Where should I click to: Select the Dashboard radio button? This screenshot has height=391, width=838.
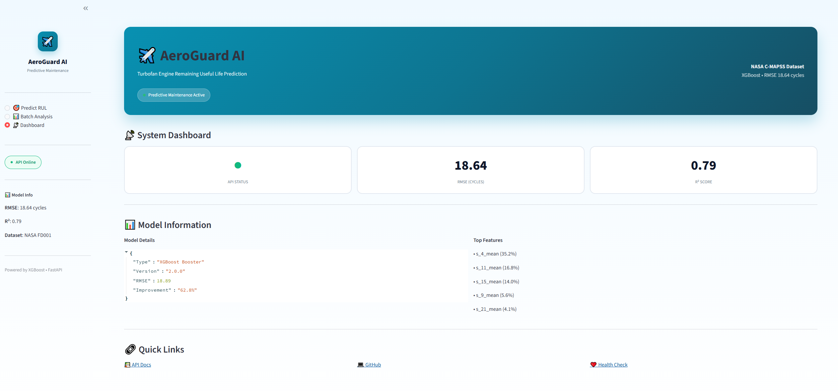click(7, 125)
